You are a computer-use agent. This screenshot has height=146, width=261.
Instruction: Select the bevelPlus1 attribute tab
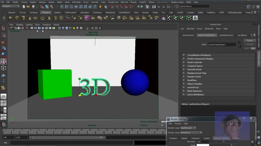pyautogui.click(x=242, y=35)
